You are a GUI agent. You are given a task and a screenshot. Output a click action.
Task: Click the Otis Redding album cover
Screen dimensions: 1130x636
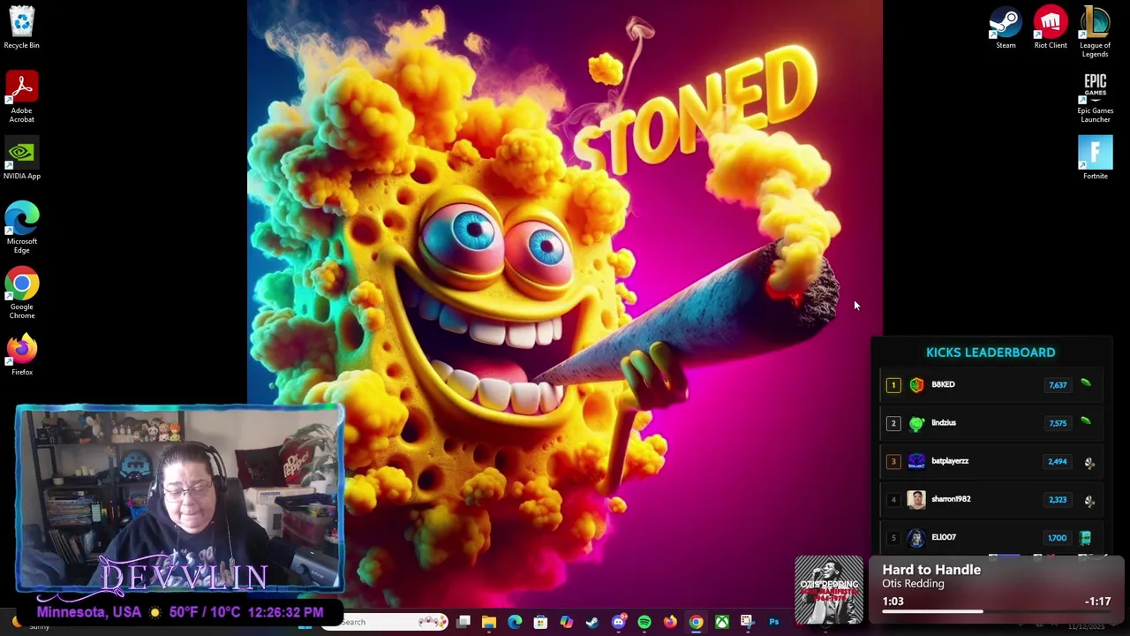coord(829,590)
